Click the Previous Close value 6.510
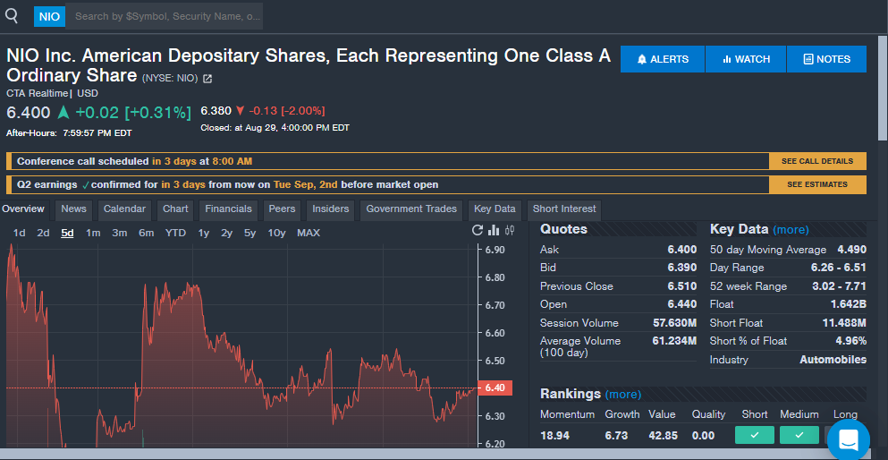The height and width of the screenshot is (460, 888). click(681, 286)
